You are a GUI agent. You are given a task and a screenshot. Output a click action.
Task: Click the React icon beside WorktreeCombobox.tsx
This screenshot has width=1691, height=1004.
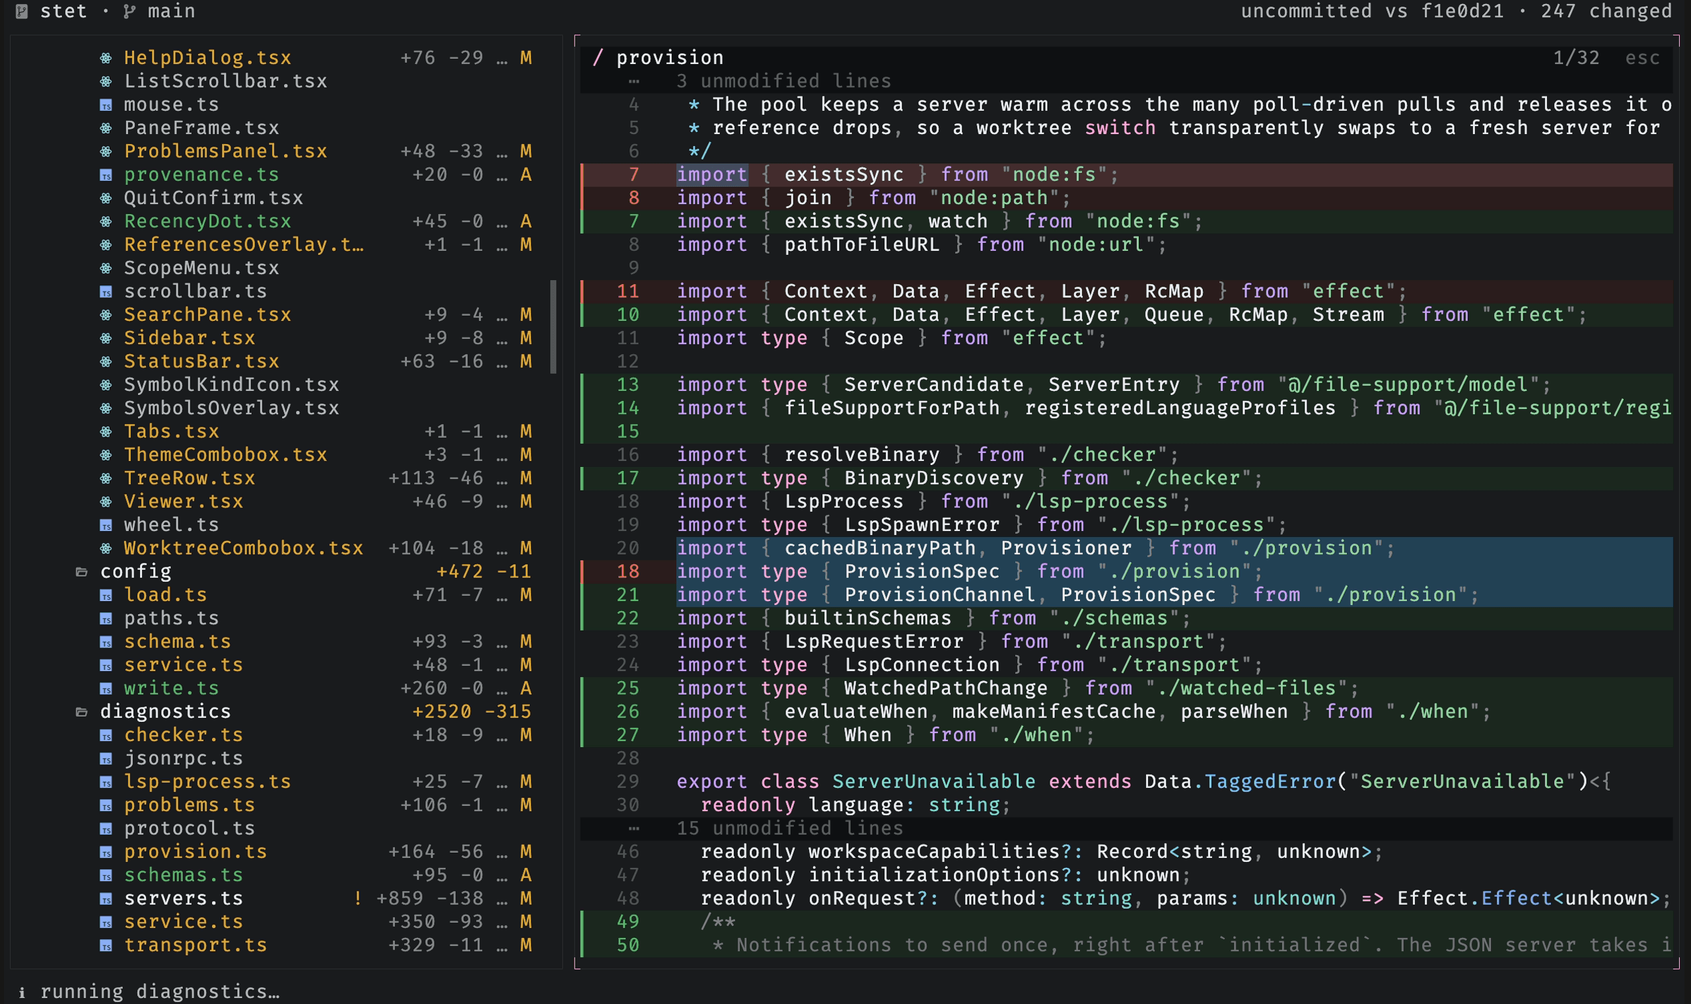[x=106, y=548]
